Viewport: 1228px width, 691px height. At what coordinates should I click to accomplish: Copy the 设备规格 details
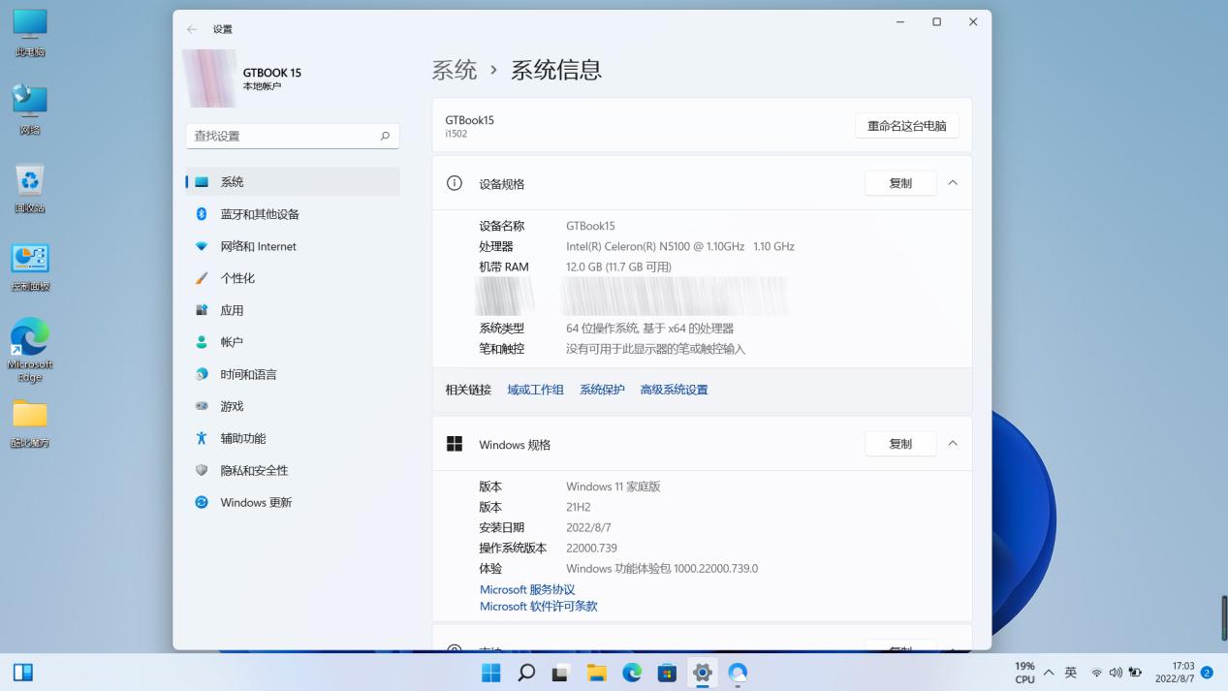tap(899, 182)
